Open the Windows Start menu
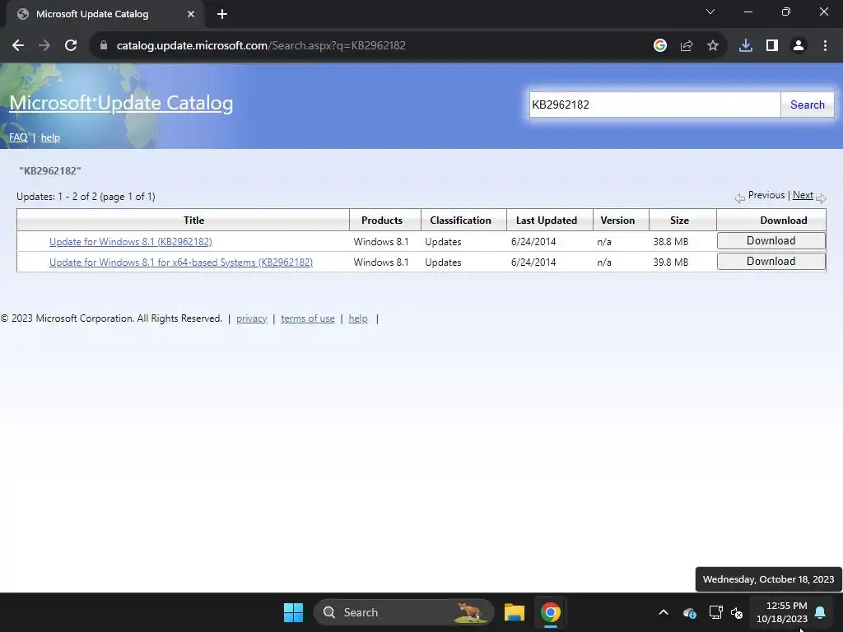 pos(294,612)
